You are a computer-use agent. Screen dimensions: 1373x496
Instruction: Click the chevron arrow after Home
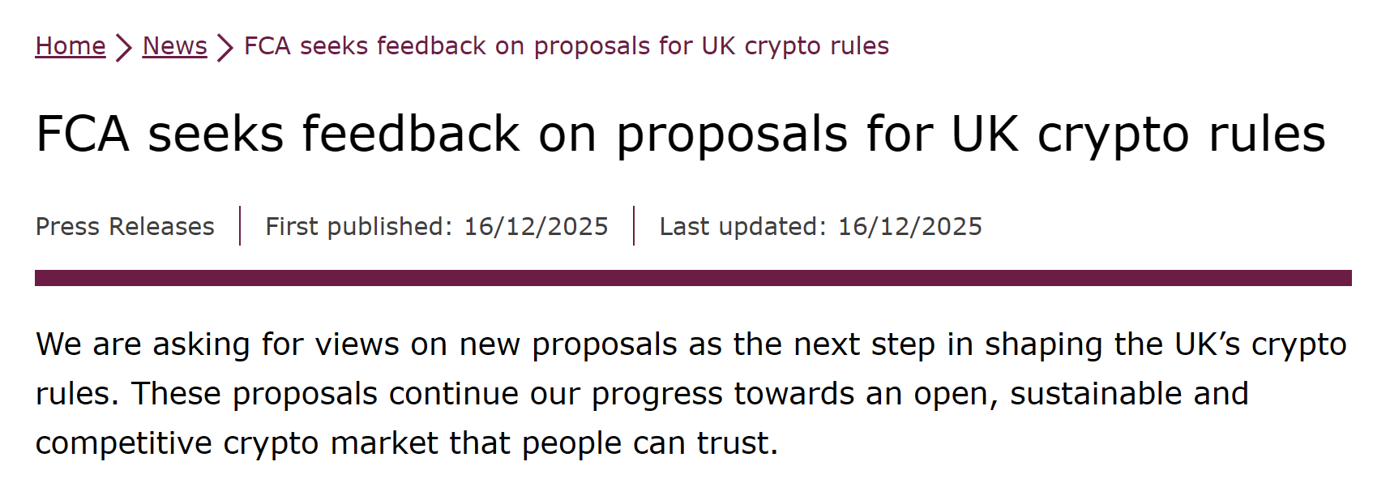(x=123, y=47)
